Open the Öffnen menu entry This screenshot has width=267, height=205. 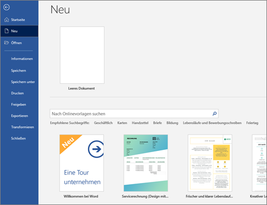pyautogui.click(x=19, y=43)
